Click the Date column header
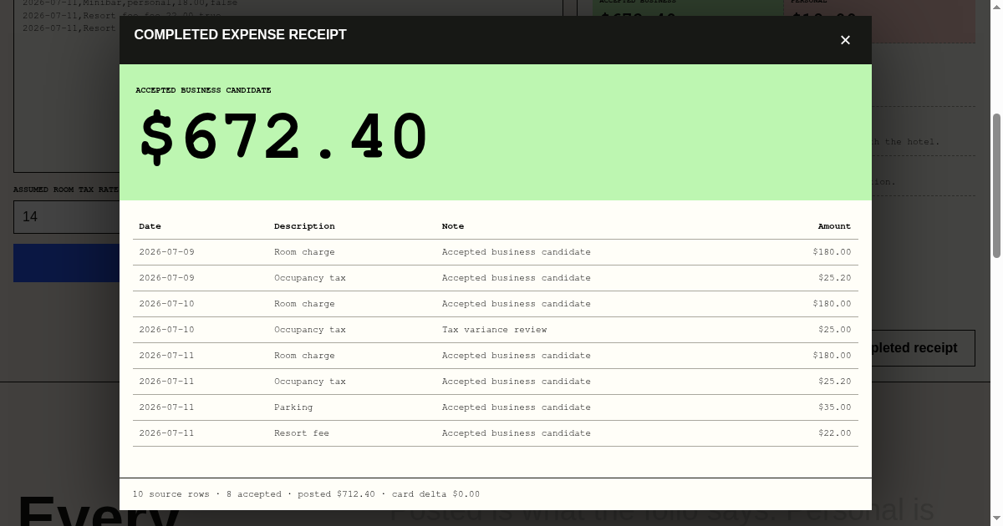The width and height of the screenshot is (1003, 526). point(150,226)
